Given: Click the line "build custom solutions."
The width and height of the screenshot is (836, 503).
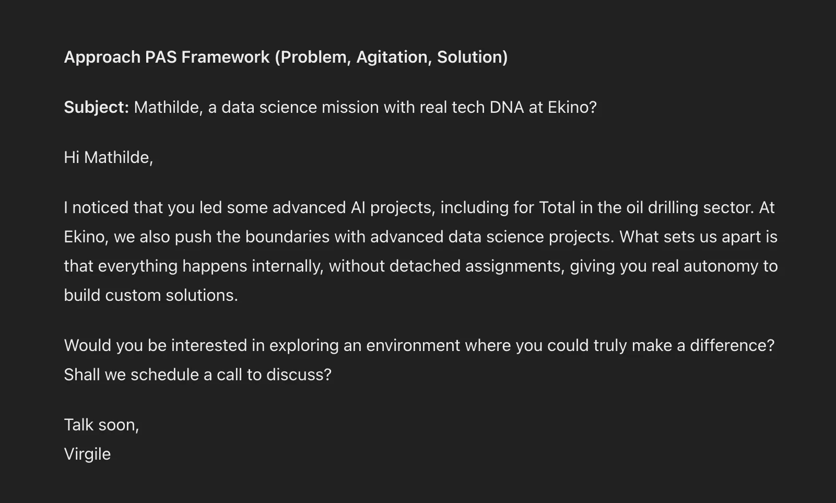Looking at the screenshot, I should pos(150,295).
